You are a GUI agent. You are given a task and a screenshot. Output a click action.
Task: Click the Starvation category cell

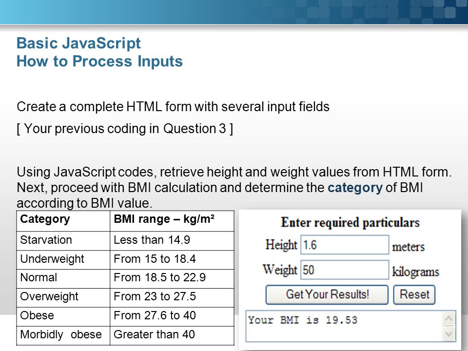point(63,240)
